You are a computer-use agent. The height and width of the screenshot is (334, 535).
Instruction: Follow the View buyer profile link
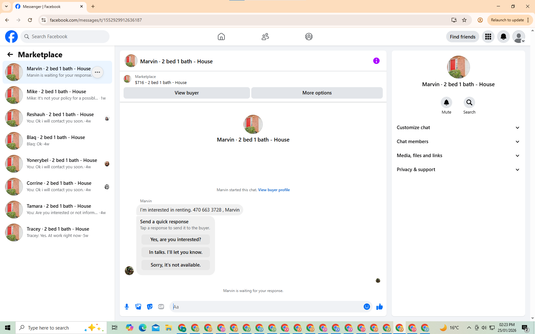pyautogui.click(x=274, y=190)
